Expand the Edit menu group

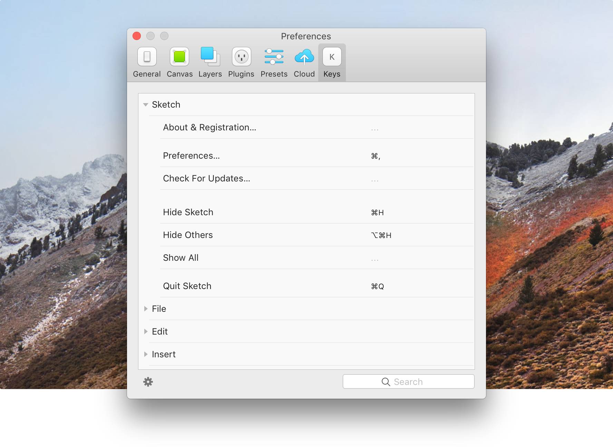coord(146,331)
